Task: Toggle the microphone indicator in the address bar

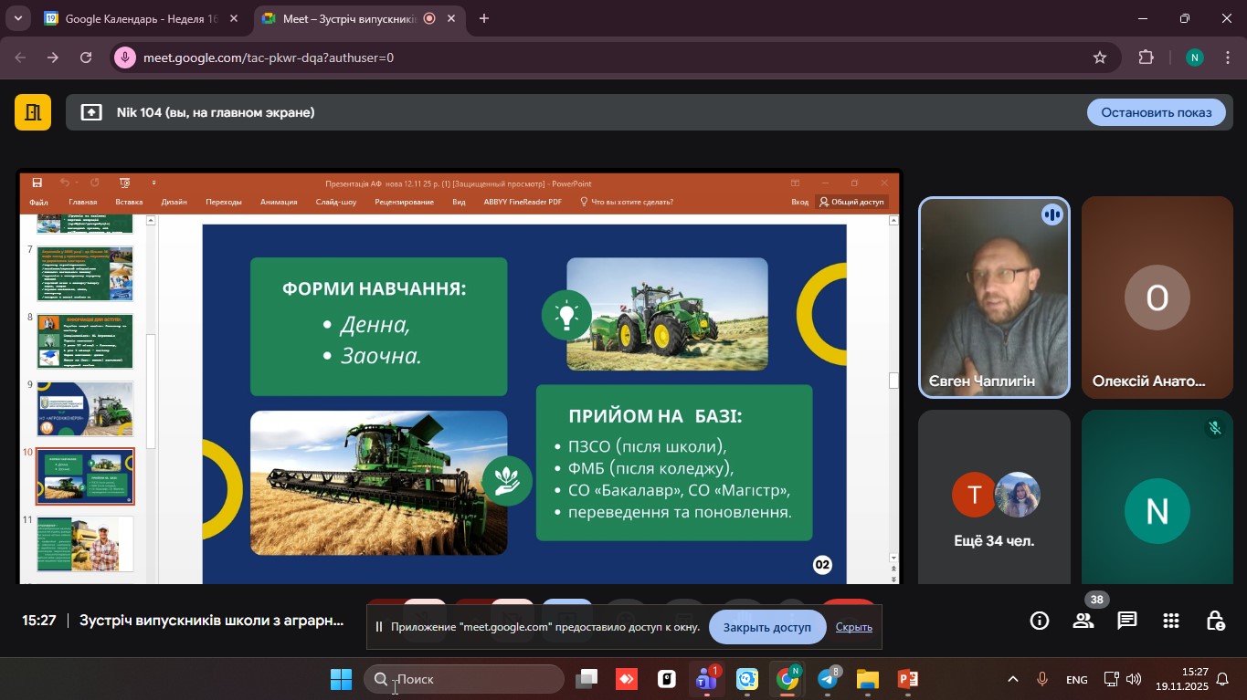Action: 126,57
